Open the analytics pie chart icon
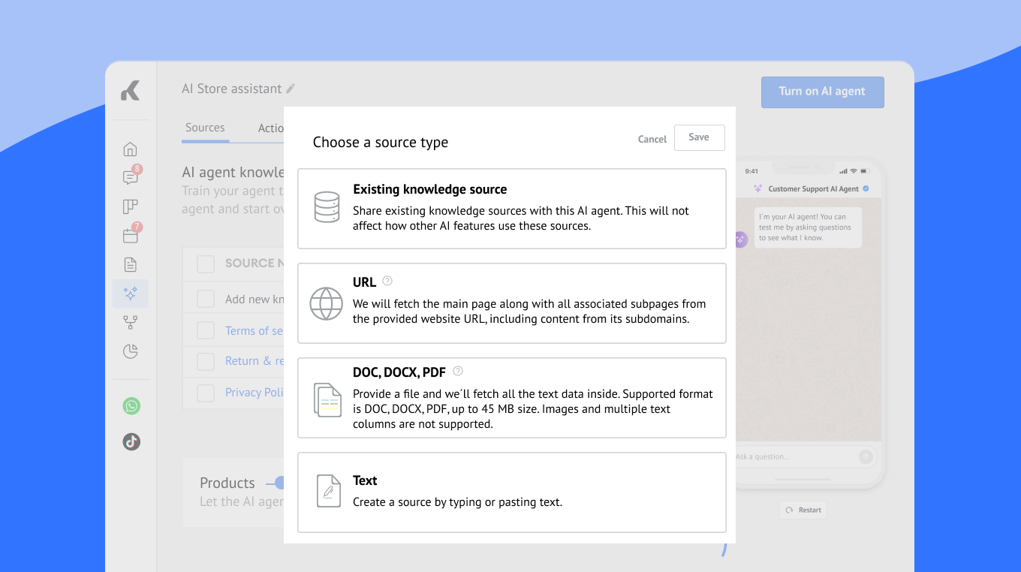This screenshot has width=1021, height=572. 131,351
